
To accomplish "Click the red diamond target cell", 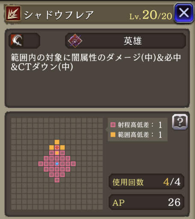I will (57, 148).
